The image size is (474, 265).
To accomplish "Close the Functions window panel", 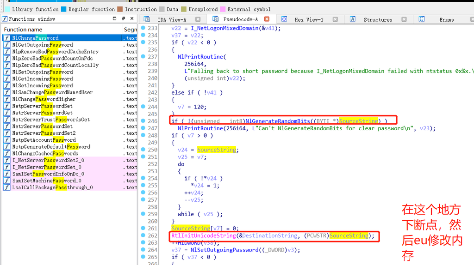I will (132, 19).
